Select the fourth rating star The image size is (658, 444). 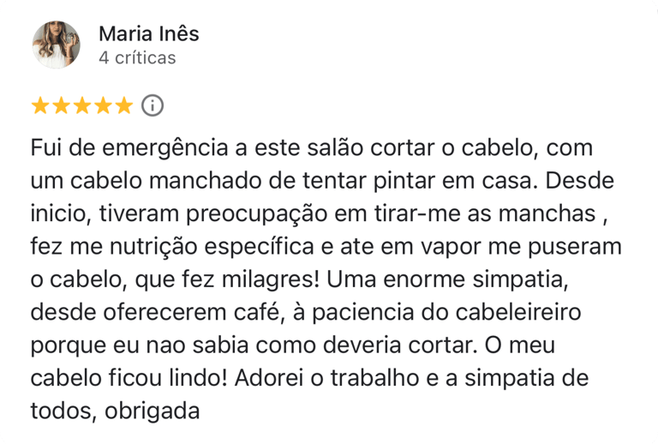[x=104, y=106]
